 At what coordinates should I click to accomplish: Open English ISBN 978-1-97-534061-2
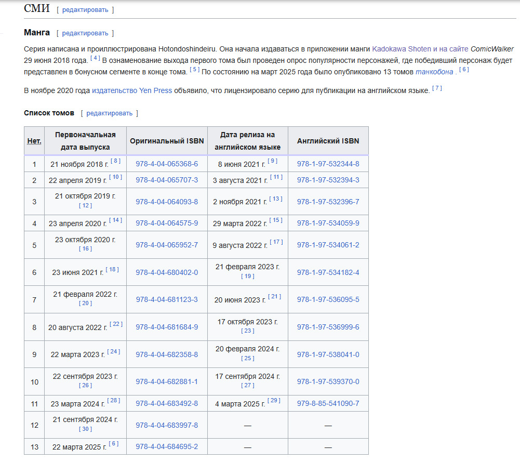(x=328, y=245)
